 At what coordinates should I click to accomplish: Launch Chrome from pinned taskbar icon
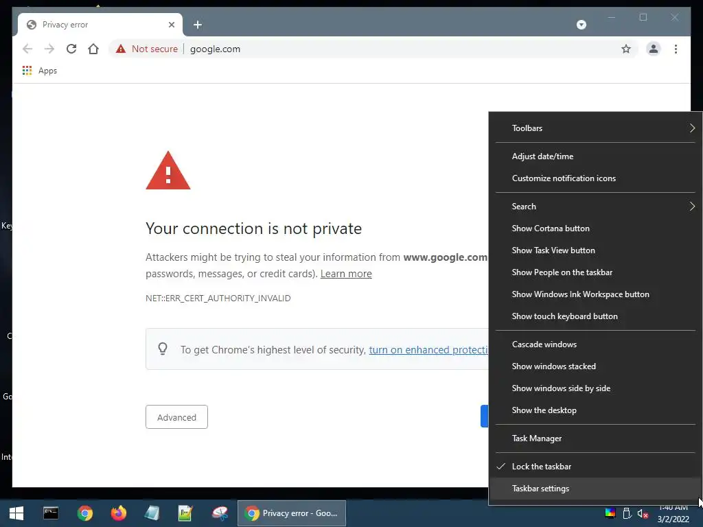tap(84, 513)
